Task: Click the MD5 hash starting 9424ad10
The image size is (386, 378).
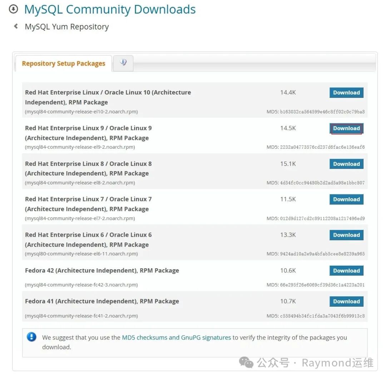Action: 322,254
